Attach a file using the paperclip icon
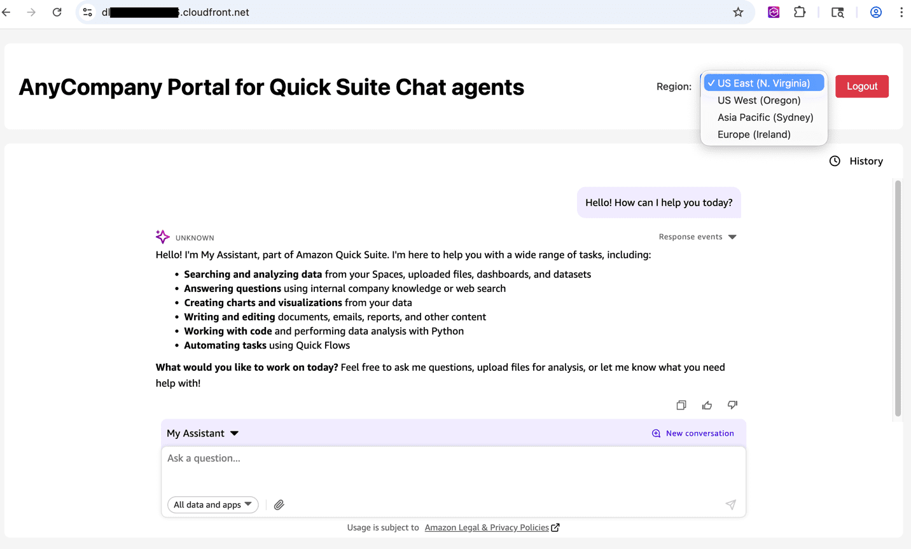911x549 pixels. [x=279, y=505]
